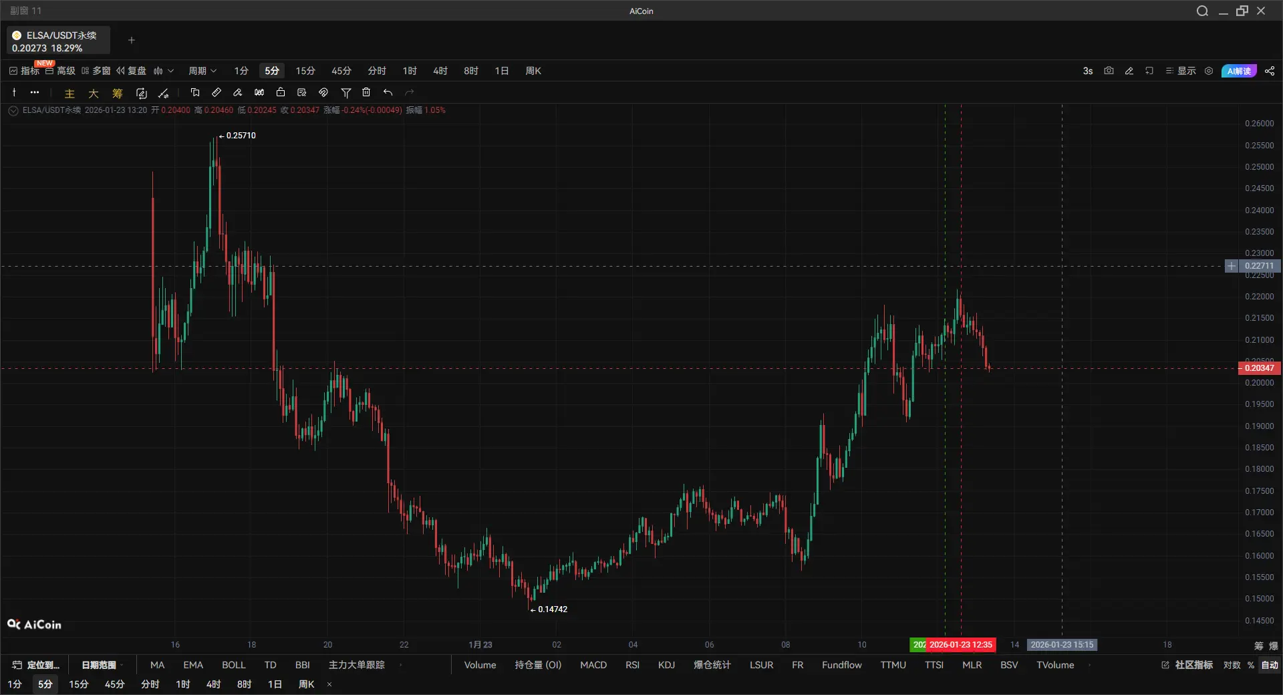Click the copy drawings icon
1283x695 pixels.
tap(195, 92)
